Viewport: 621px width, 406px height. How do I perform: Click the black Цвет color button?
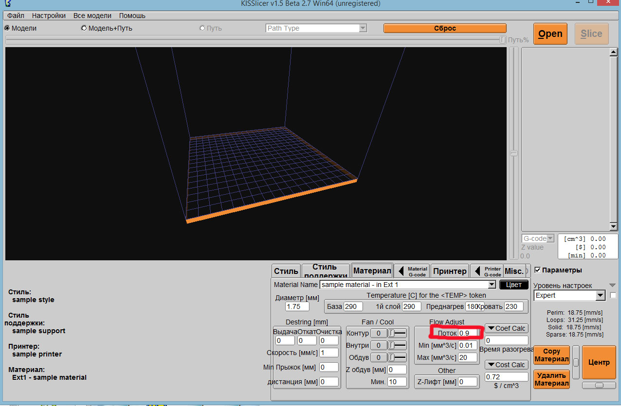pos(513,285)
